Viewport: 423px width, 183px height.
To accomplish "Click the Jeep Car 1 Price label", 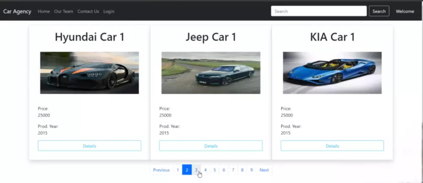I will click(x=165, y=108).
